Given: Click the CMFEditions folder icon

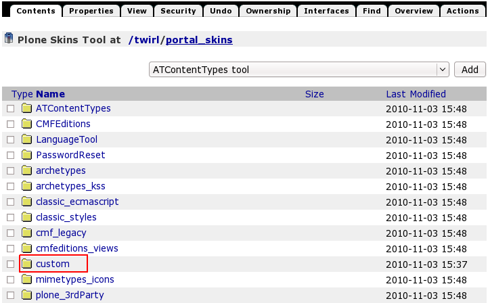Looking at the screenshot, I should click(27, 124).
